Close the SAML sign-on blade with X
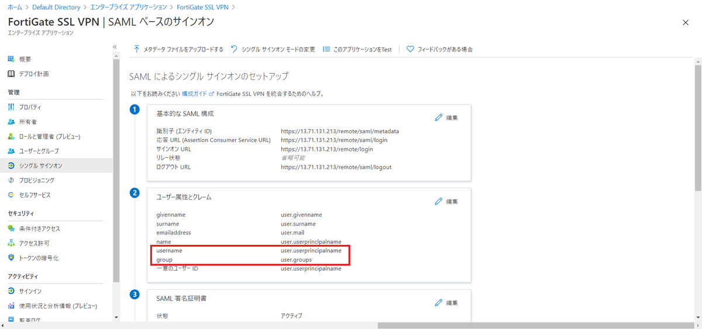 [x=686, y=22]
